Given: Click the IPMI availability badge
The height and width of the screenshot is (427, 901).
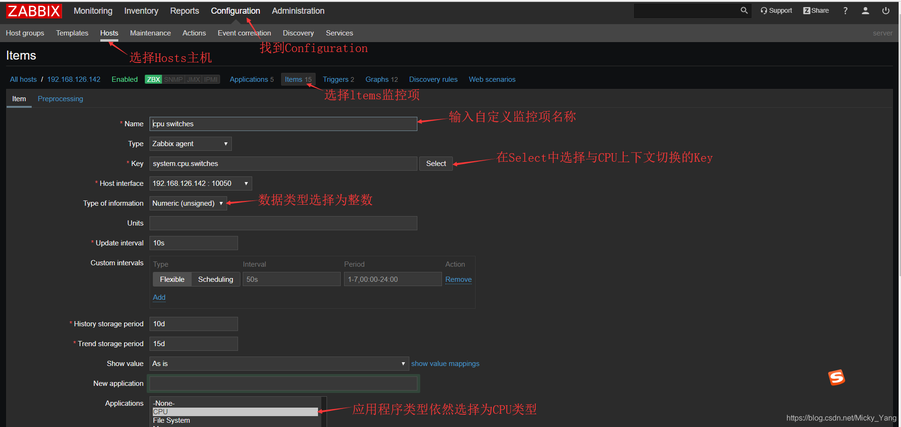Looking at the screenshot, I should (211, 79).
